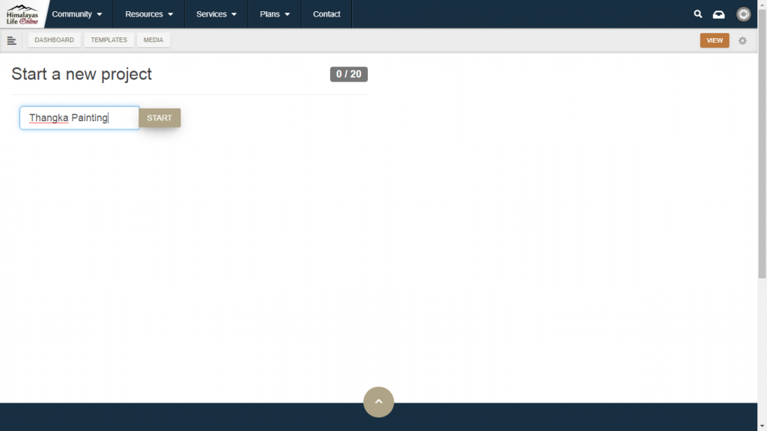The height and width of the screenshot is (431, 767).
Task: Click the page vertical scrollbar thumb
Action: [762, 143]
